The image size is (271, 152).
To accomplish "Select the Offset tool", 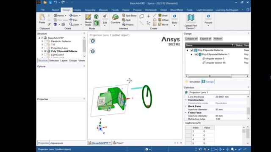I will pyautogui.click(x=163, y=20).
